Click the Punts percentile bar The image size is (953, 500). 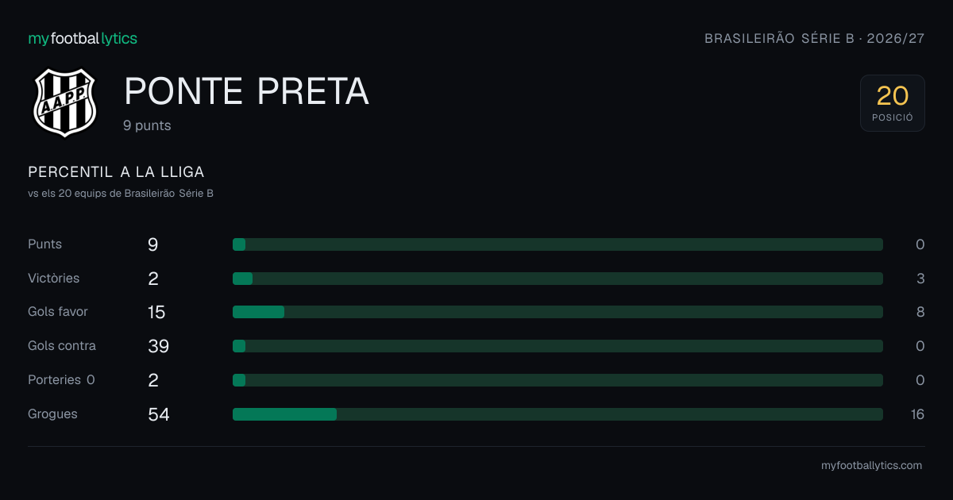[558, 244]
